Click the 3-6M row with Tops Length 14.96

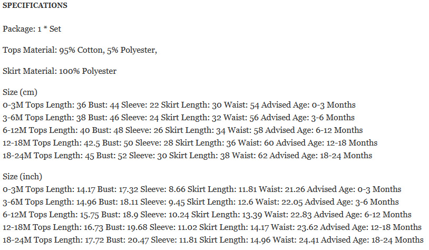[x=201, y=202]
